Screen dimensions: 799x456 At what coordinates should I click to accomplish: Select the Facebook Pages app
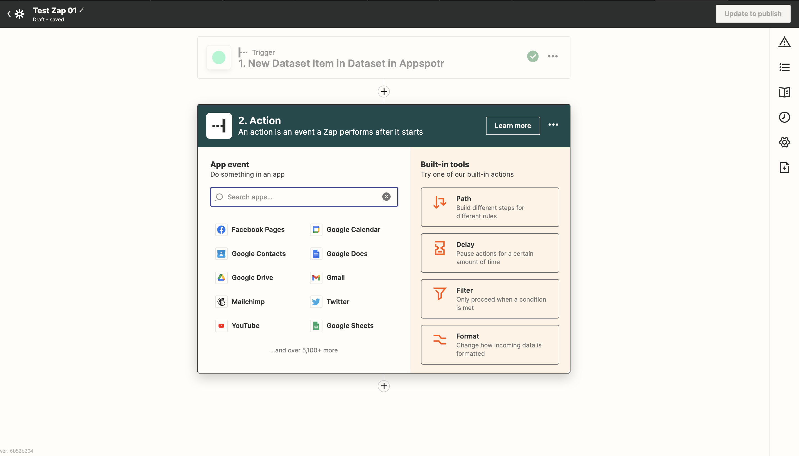coord(250,230)
